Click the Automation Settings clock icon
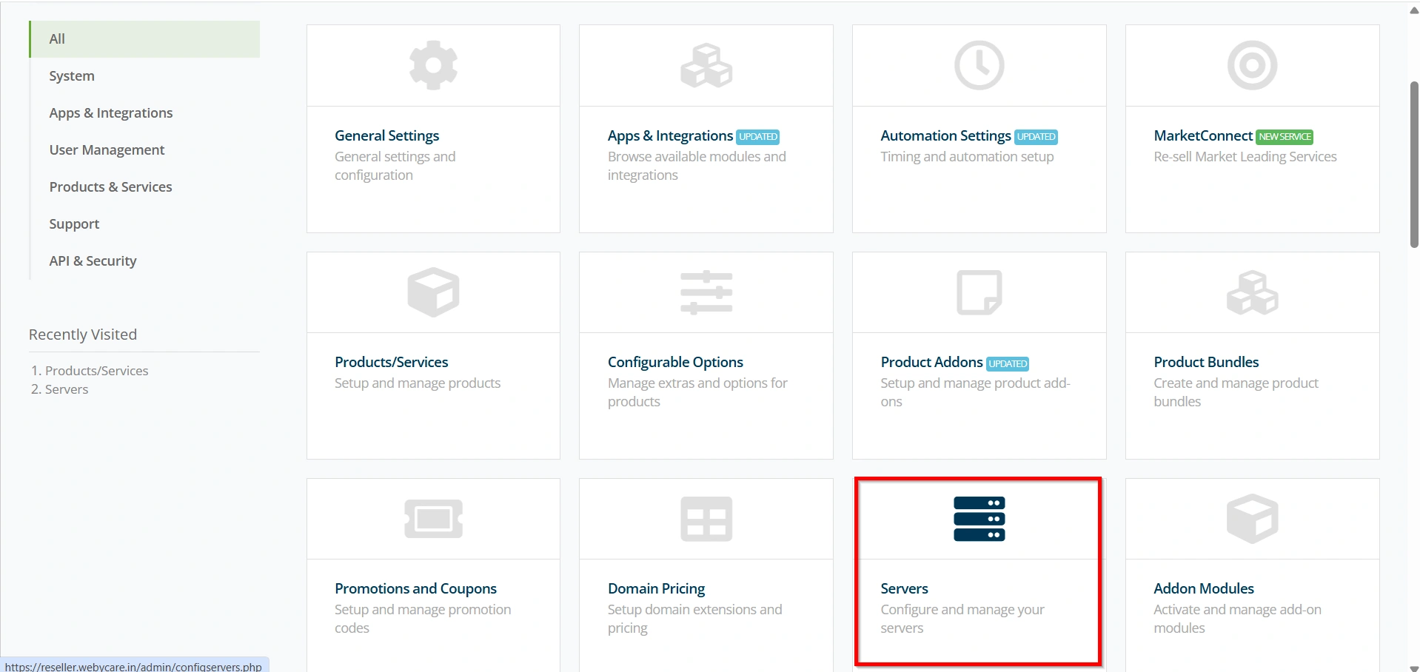Image resolution: width=1420 pixels, height=672 pixels. click(x=979, y=65)
